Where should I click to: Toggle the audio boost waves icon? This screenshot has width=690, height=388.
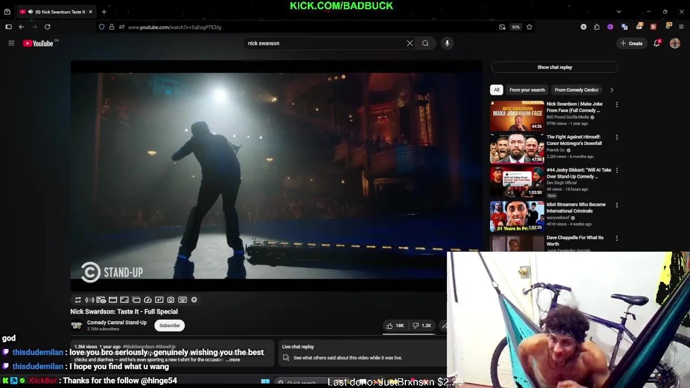point(89,300)
